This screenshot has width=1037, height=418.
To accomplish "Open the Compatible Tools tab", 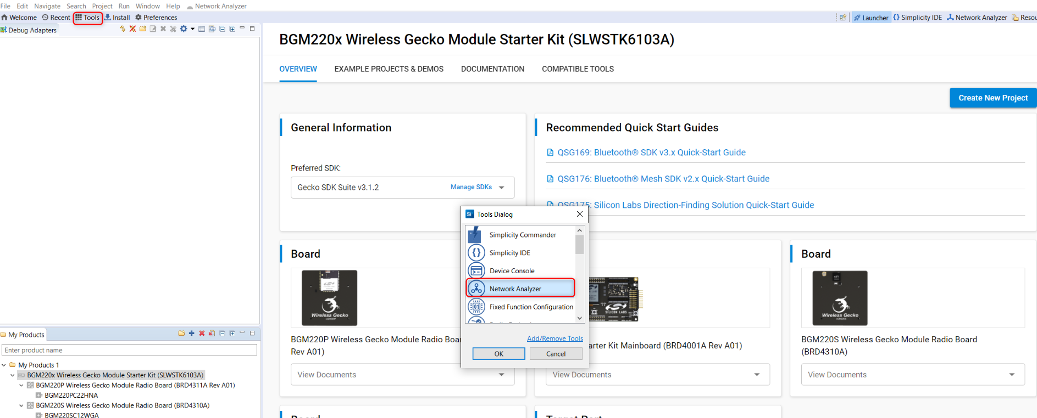I will [x=578, y=69].
